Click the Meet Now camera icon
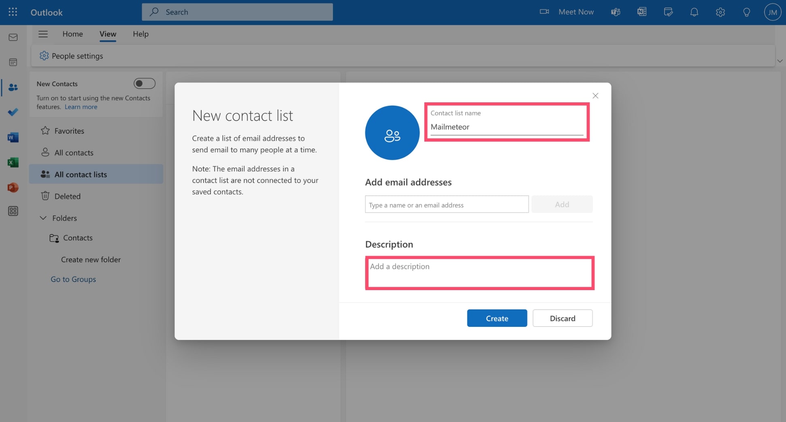 544,12
